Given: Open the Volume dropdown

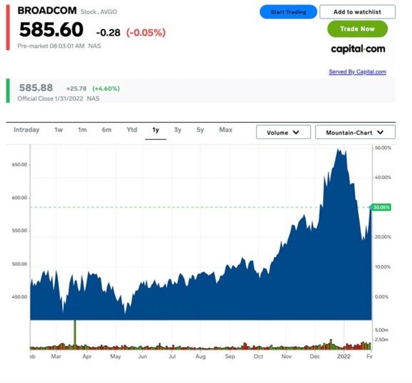Looking at the screenshot, I should (x=283, y=132).
